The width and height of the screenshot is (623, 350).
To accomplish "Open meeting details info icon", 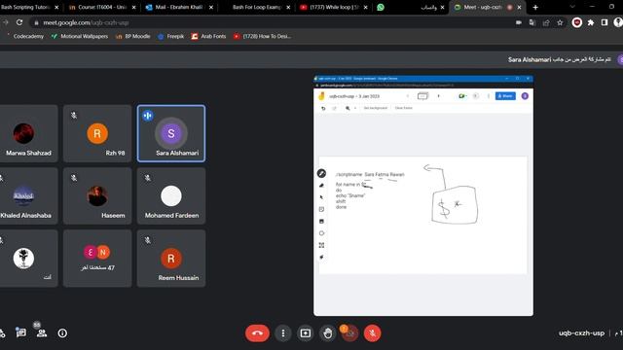I will point(62,333).
